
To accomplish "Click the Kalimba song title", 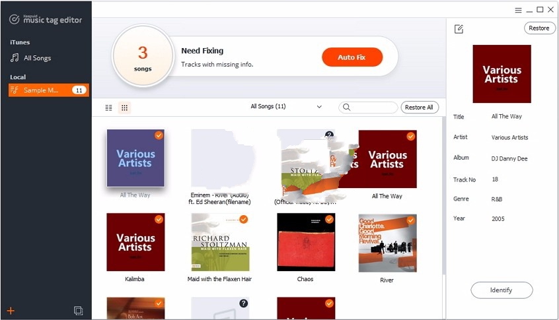I will click(x=135, y=279).
